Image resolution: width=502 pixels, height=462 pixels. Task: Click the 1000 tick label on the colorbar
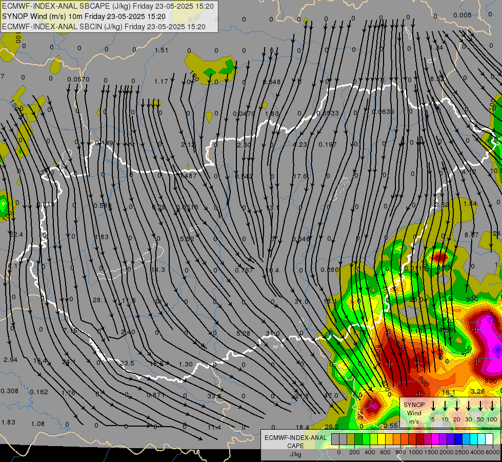click(x=416, y=452)
